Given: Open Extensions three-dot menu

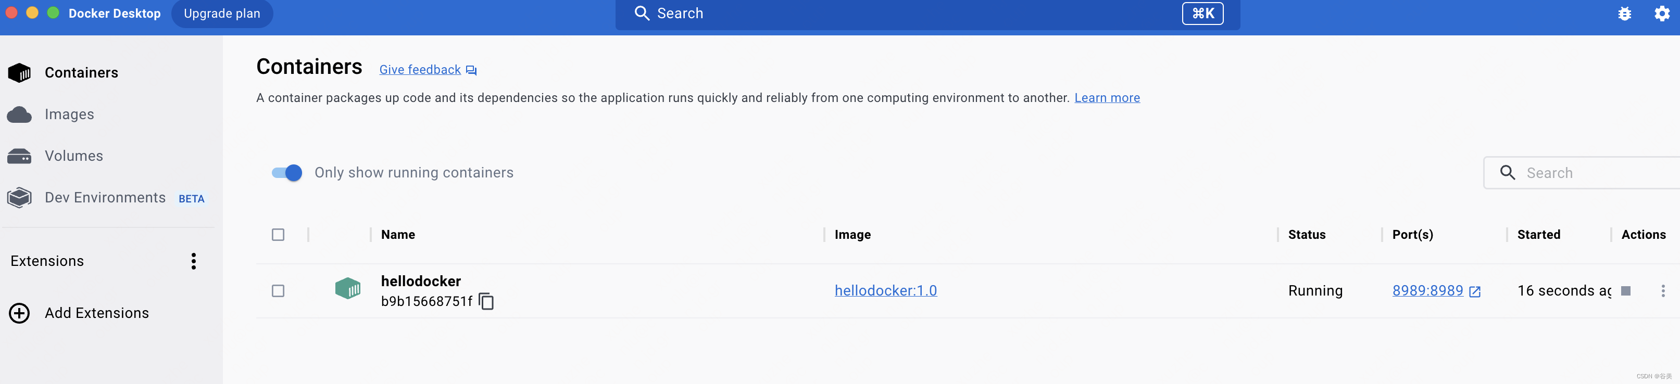Looking at the screenshot, I should pyautogui.click(x=194, y=261).
